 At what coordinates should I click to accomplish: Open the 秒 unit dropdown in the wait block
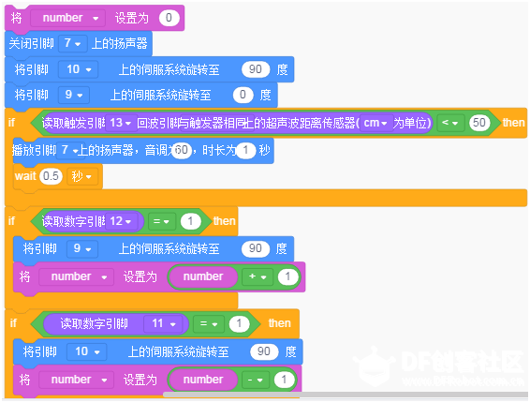[x=82, y=176]
